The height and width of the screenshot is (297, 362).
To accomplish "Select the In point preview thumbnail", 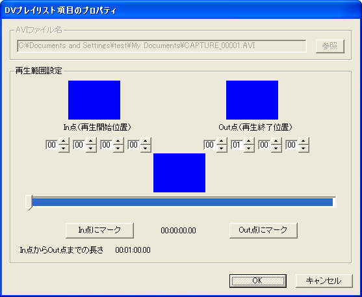I will (x=94, y=100).
